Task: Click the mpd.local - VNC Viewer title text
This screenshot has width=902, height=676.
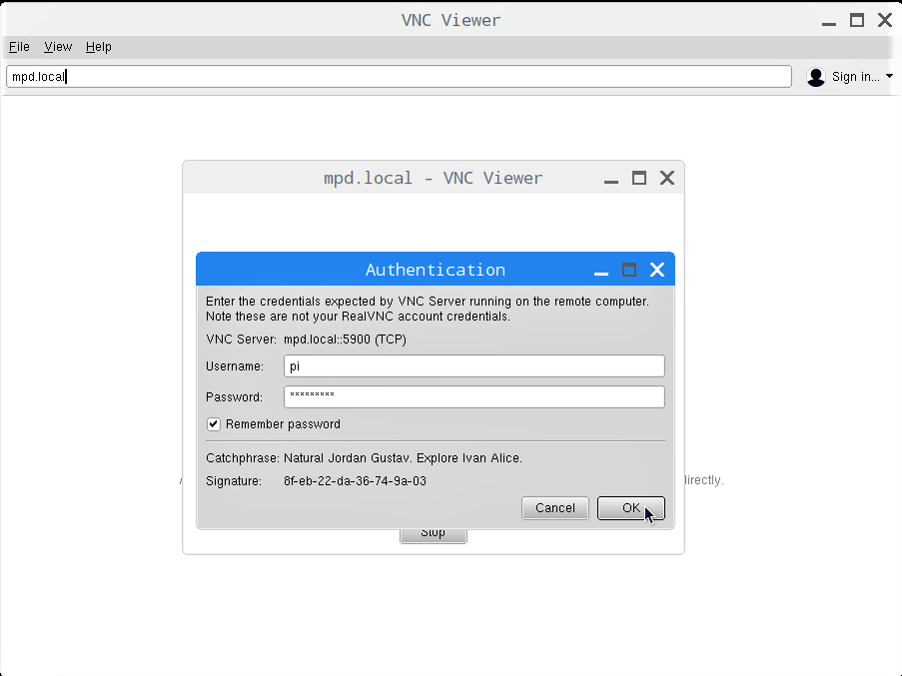Action: (x=434, y=178)
